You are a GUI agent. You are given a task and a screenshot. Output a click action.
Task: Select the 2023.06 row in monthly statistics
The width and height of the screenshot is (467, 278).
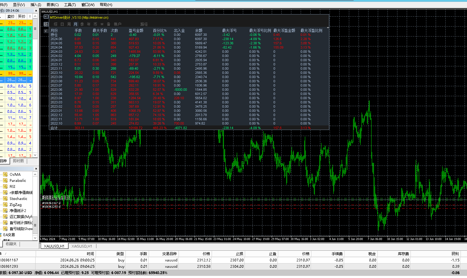(189, 90)
